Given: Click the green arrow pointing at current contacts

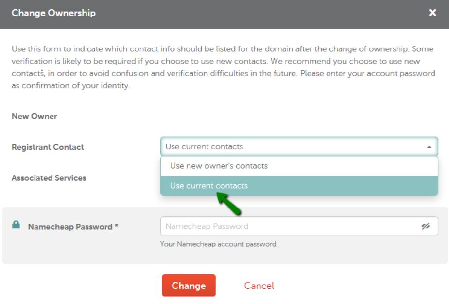Looking at the screenshot, I should (228, 204).
